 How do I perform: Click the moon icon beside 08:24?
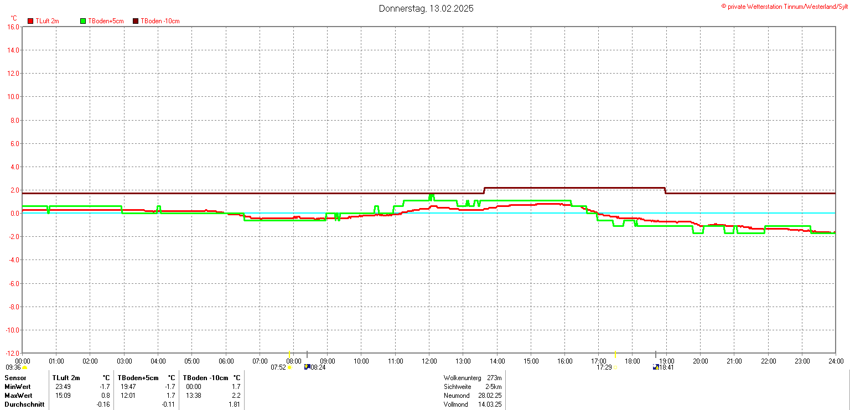[x=307, y=366]
